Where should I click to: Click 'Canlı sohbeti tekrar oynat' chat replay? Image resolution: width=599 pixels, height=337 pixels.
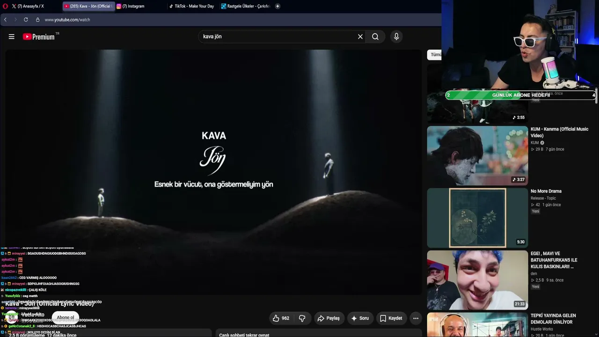point(244,335)
